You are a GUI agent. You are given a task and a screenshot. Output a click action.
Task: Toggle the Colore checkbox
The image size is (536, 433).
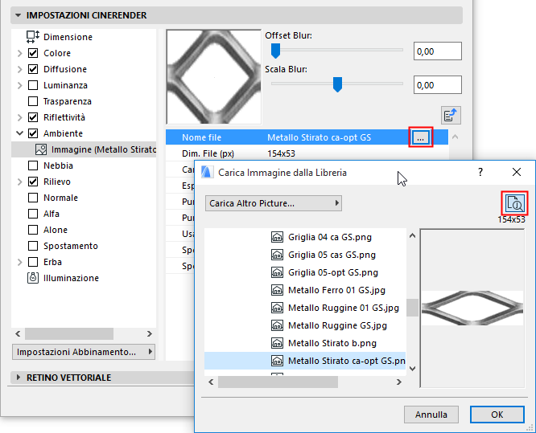[x=33, y=53]
